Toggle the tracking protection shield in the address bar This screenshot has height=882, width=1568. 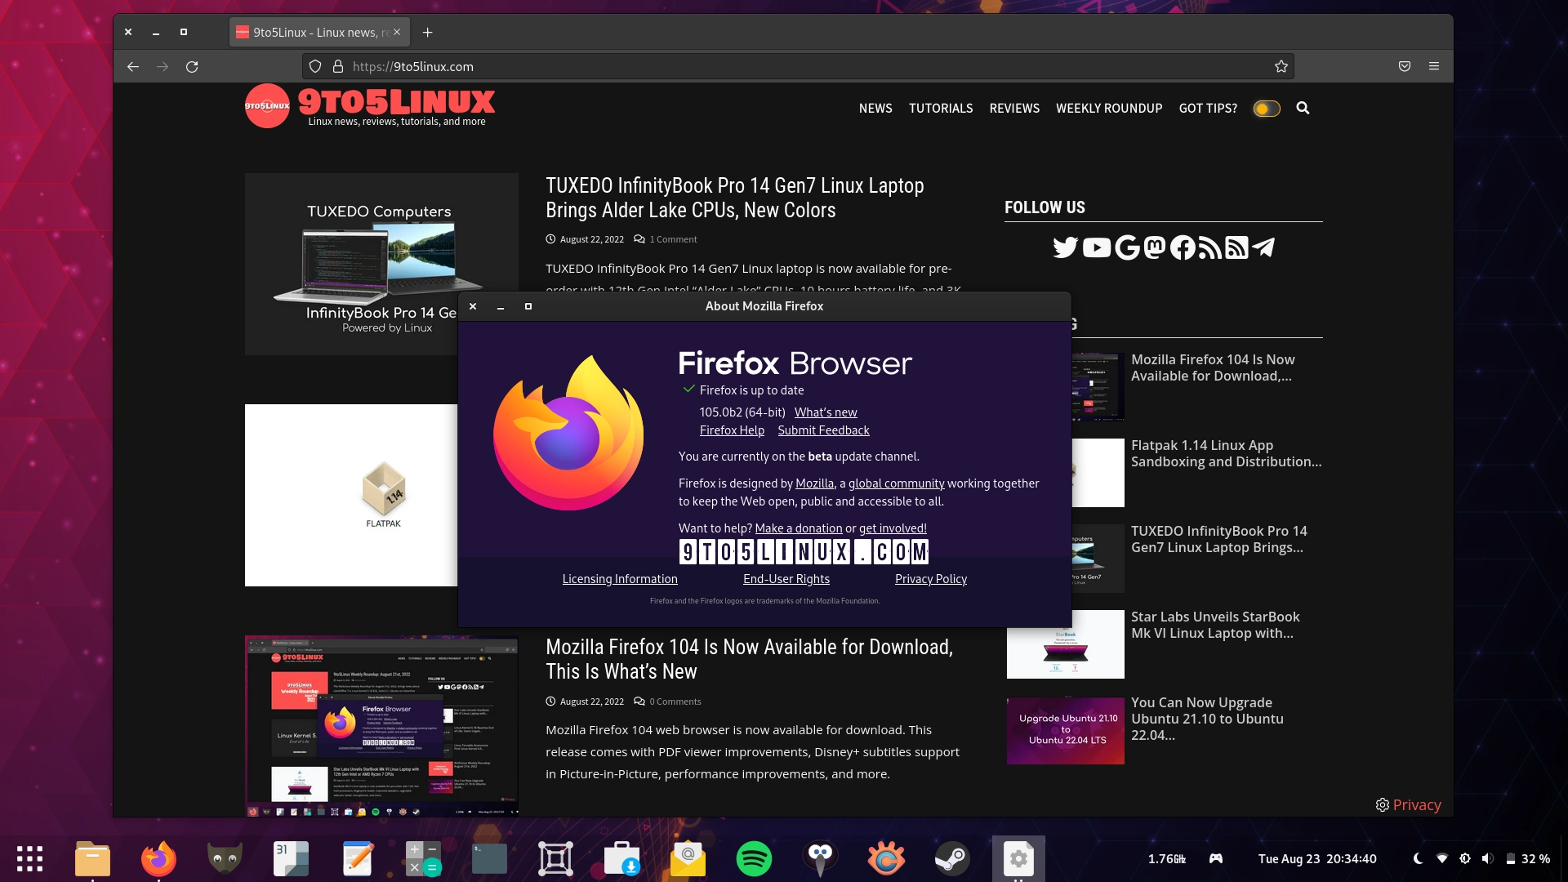(314, 66)
